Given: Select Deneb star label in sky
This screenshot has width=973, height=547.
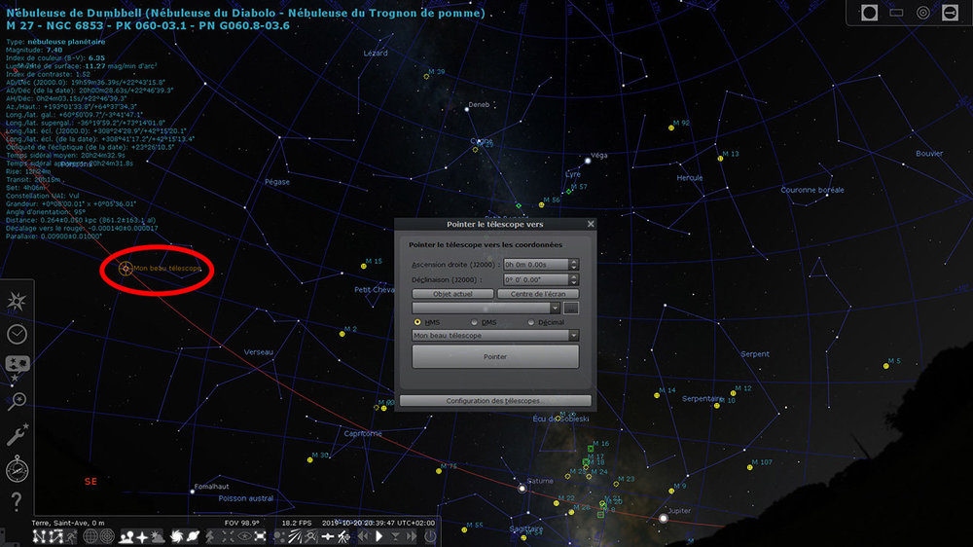Looking at the screenshot, I should tap(479, 104).
